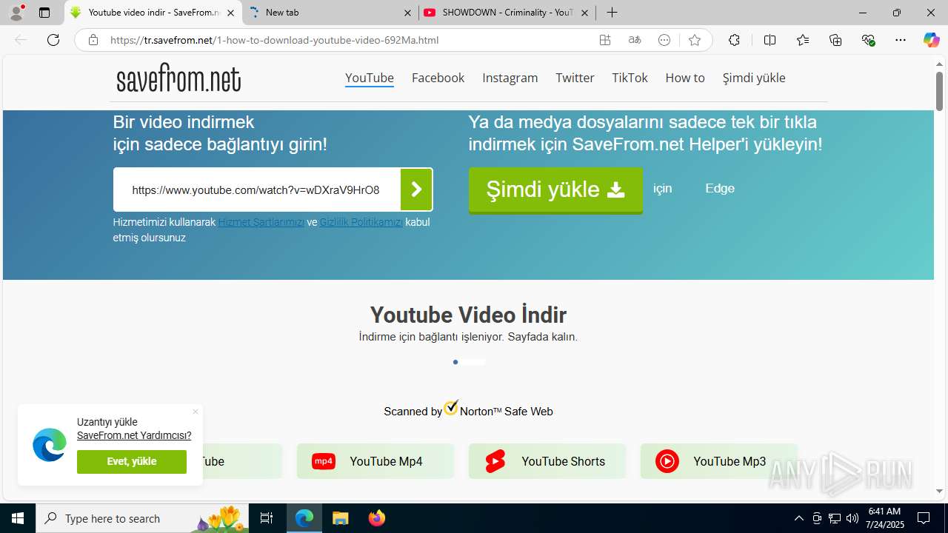Select Facebook in site navigation

(438, 78)
